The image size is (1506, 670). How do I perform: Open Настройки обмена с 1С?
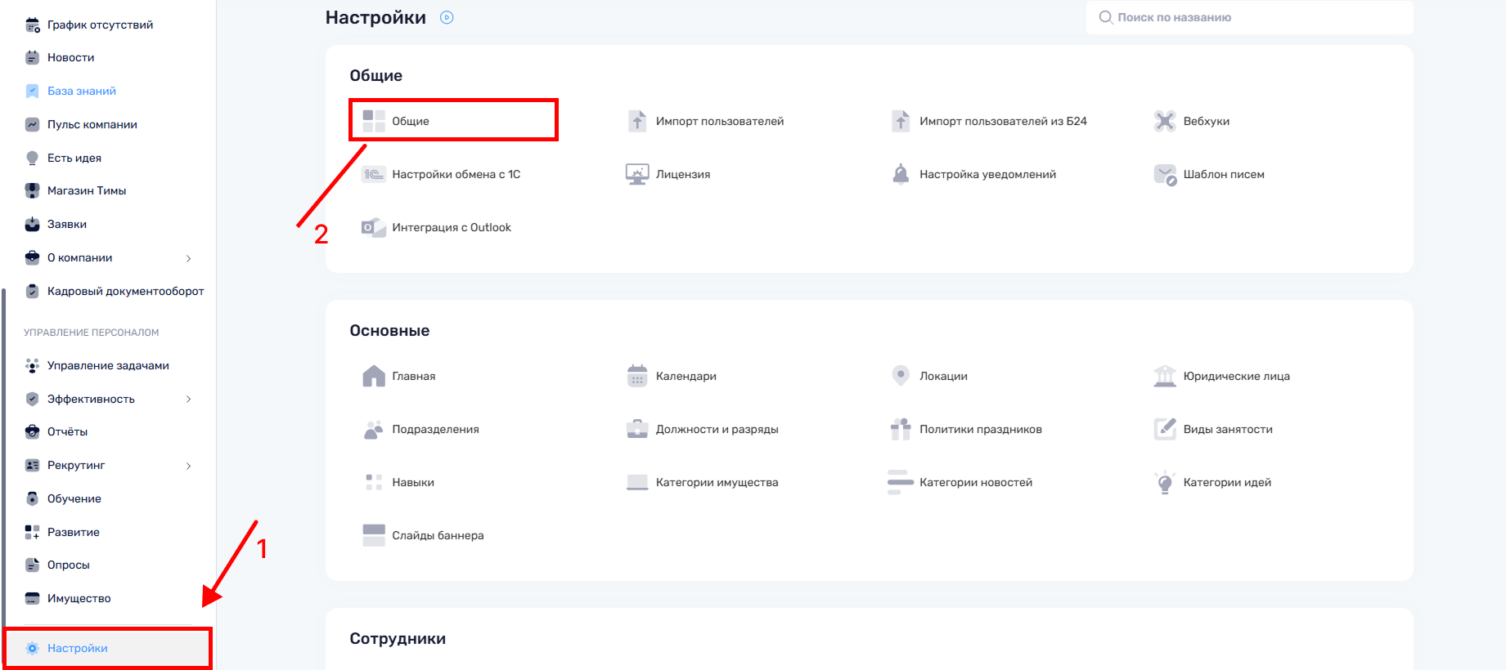(x=456, y=174)
